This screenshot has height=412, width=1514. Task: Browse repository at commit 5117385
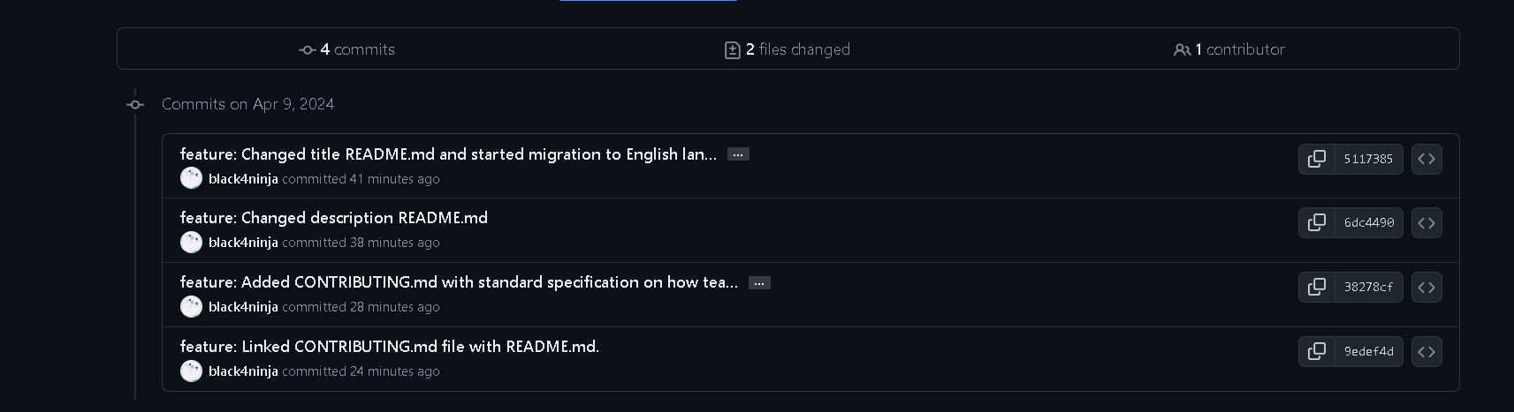click(1427, 159)
